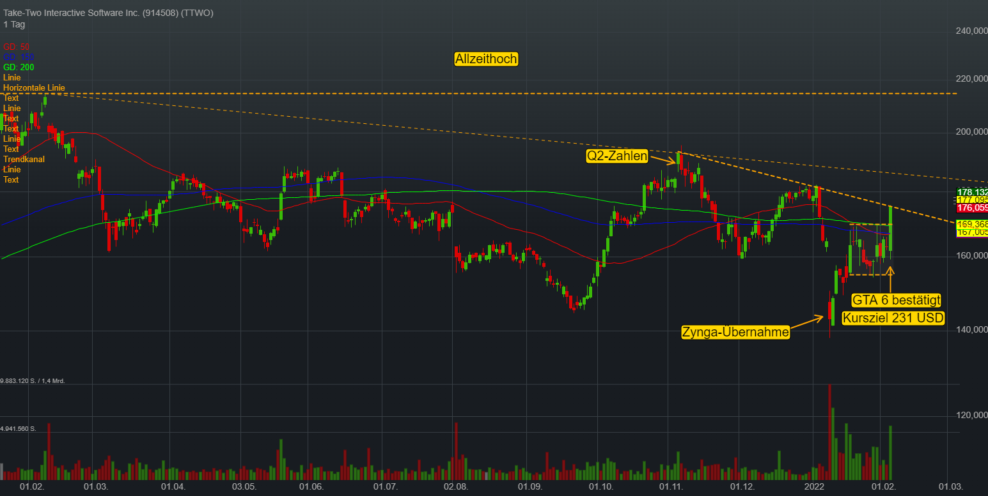Click the GD: 200 legend entry
Viewport: 988px width, 496px height.
coord(19,67)
